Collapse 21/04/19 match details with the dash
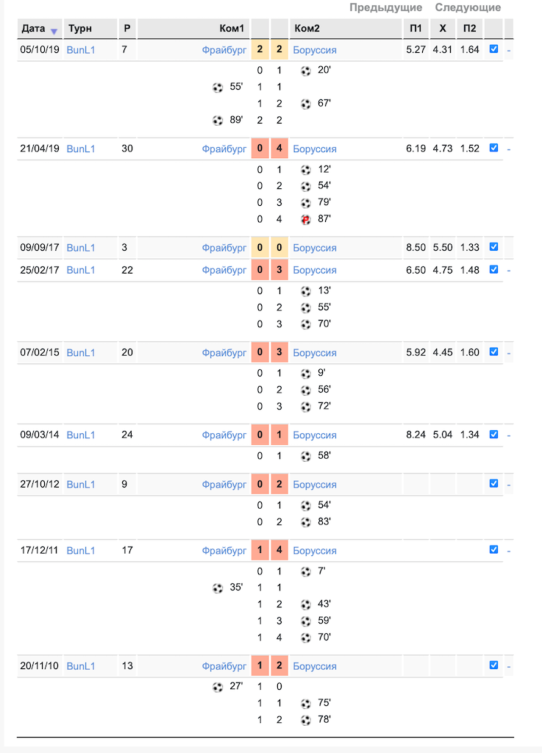 (x=508, y=149)
